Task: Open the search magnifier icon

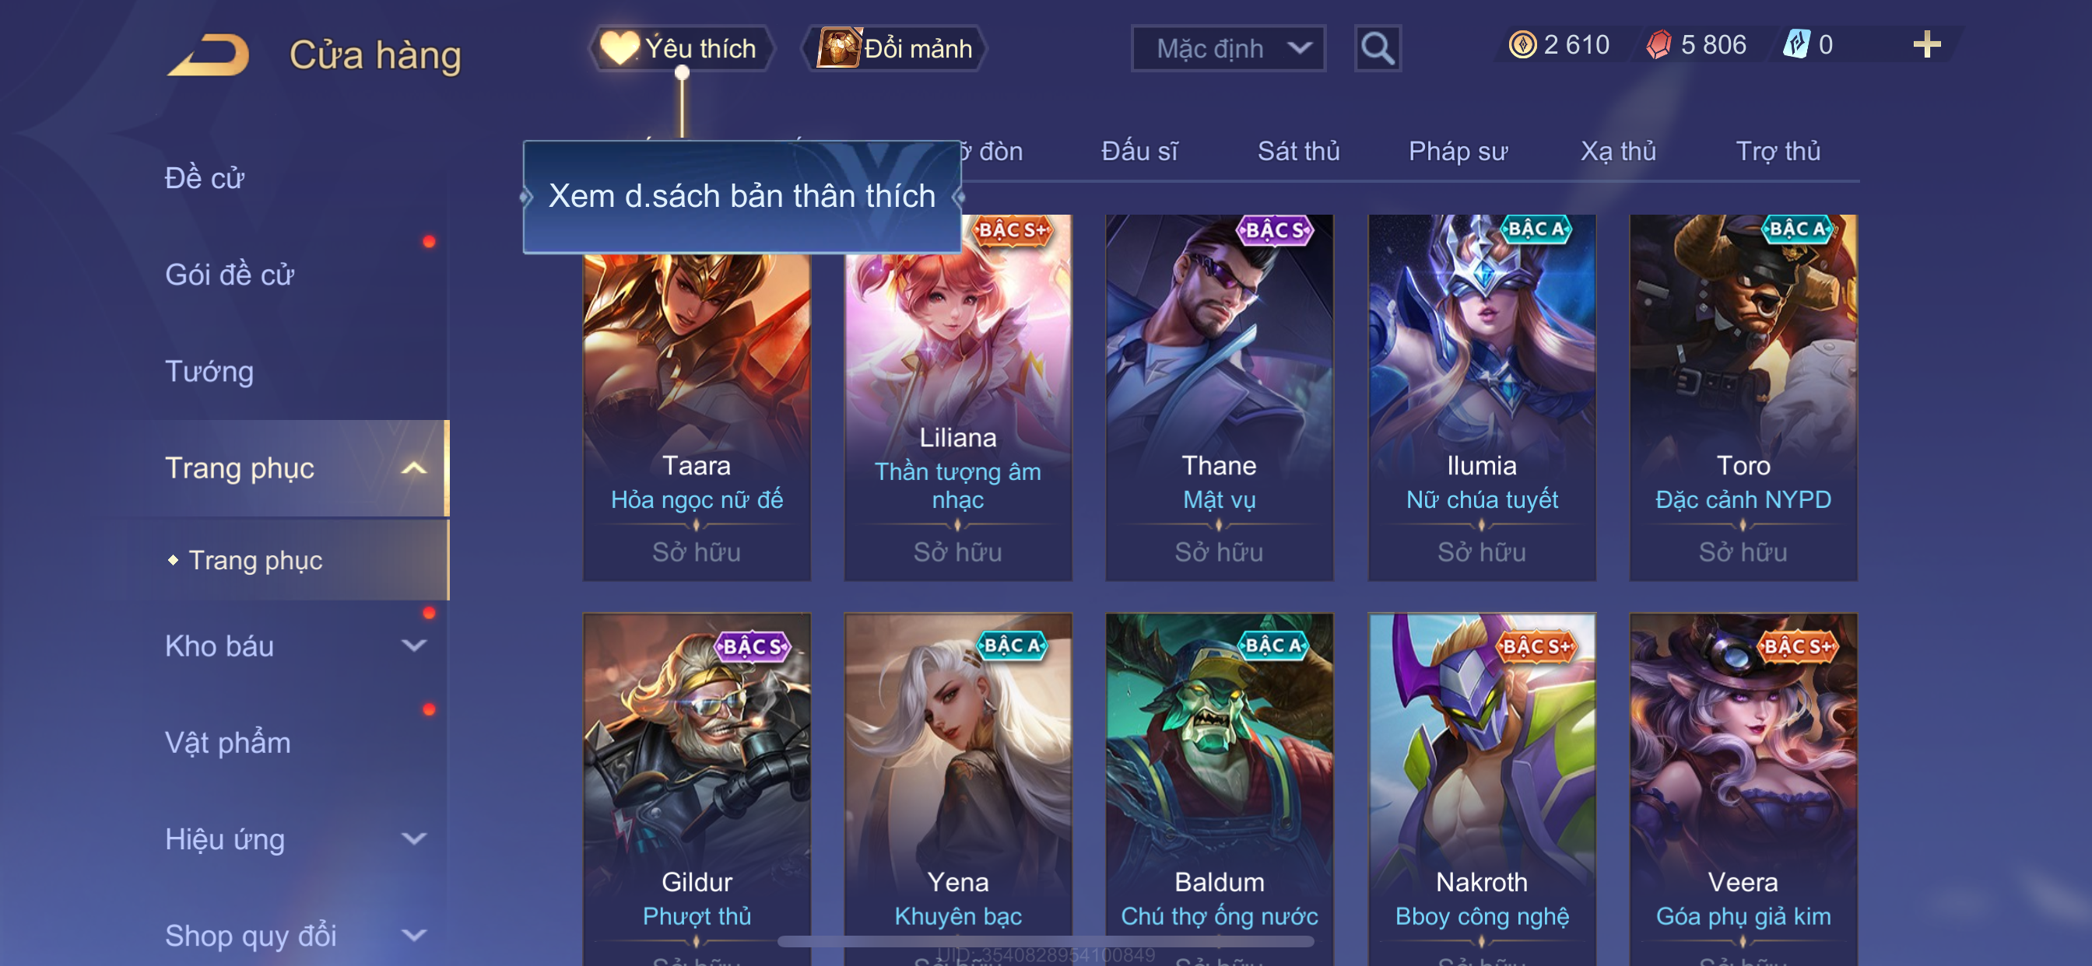Action: pyautogui.click(x=1378, y=49)
